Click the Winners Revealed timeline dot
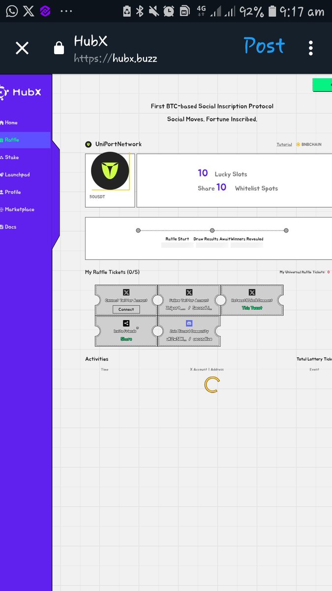332x591 pixels. pyautogui.click(x=286, y=230)
